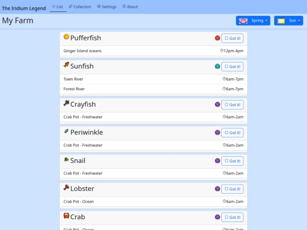Mark Lobster as Got it
The image size is (307, 230).
(233, 189)
